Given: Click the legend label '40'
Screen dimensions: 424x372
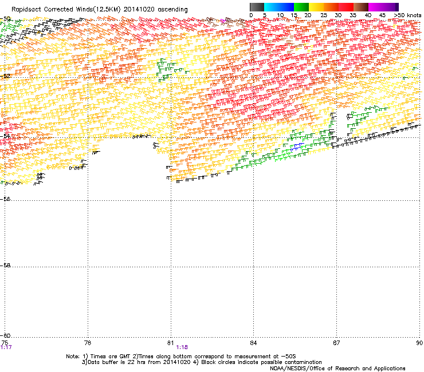Looking at the screenshot, I should (x=368, y=15).
